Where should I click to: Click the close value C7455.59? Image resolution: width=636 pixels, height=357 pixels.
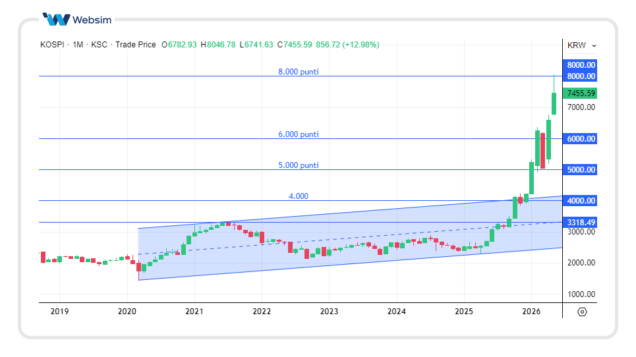pyautogui.click(x=295, y=45)
